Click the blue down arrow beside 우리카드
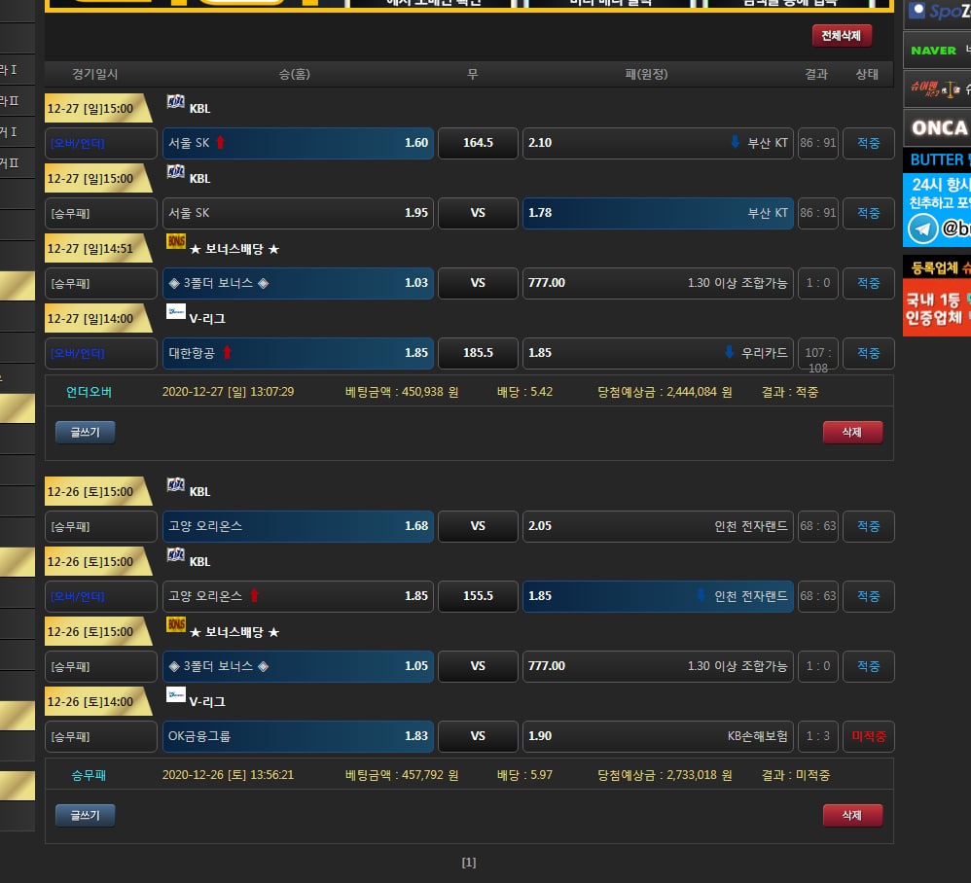This screenshot has width=971, height=883. [x=730, y=353]
